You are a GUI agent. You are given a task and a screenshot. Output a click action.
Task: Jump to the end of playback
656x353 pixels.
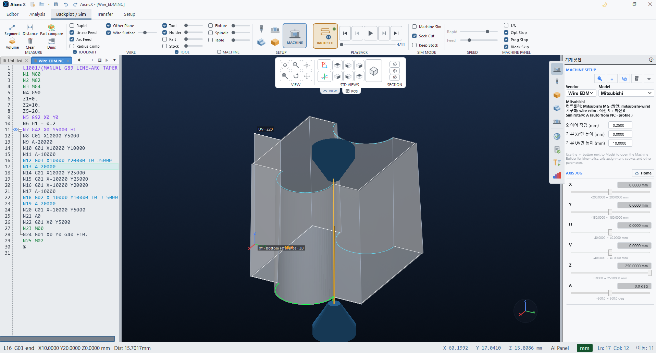click(396, 33)
